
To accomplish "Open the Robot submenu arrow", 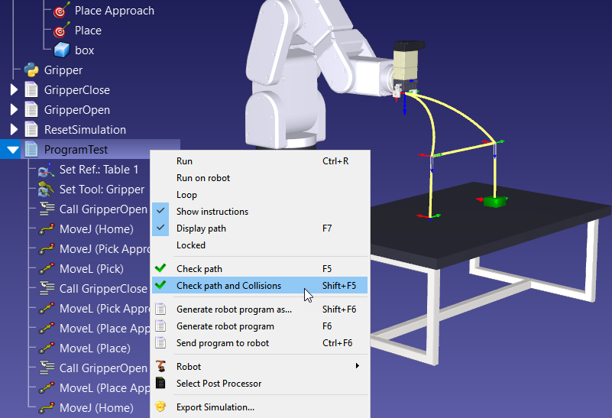I will coord(358,367).
